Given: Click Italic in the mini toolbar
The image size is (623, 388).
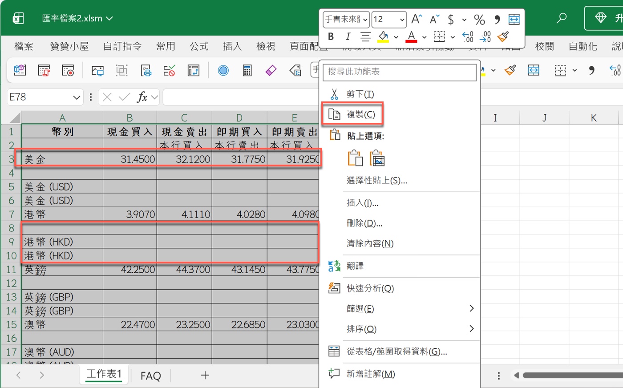Looking at the screenshot, I should tap(348, 36).
